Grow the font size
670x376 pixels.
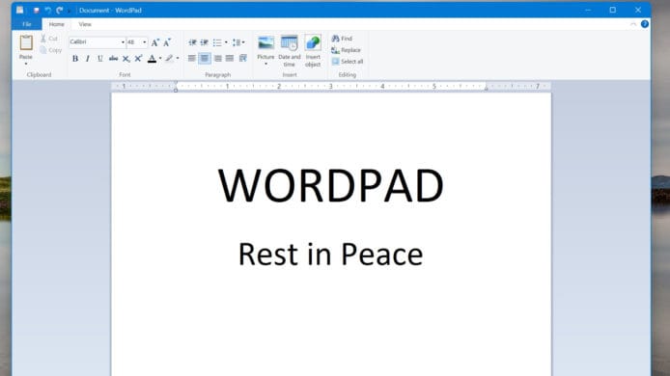[x=155, y=42]
